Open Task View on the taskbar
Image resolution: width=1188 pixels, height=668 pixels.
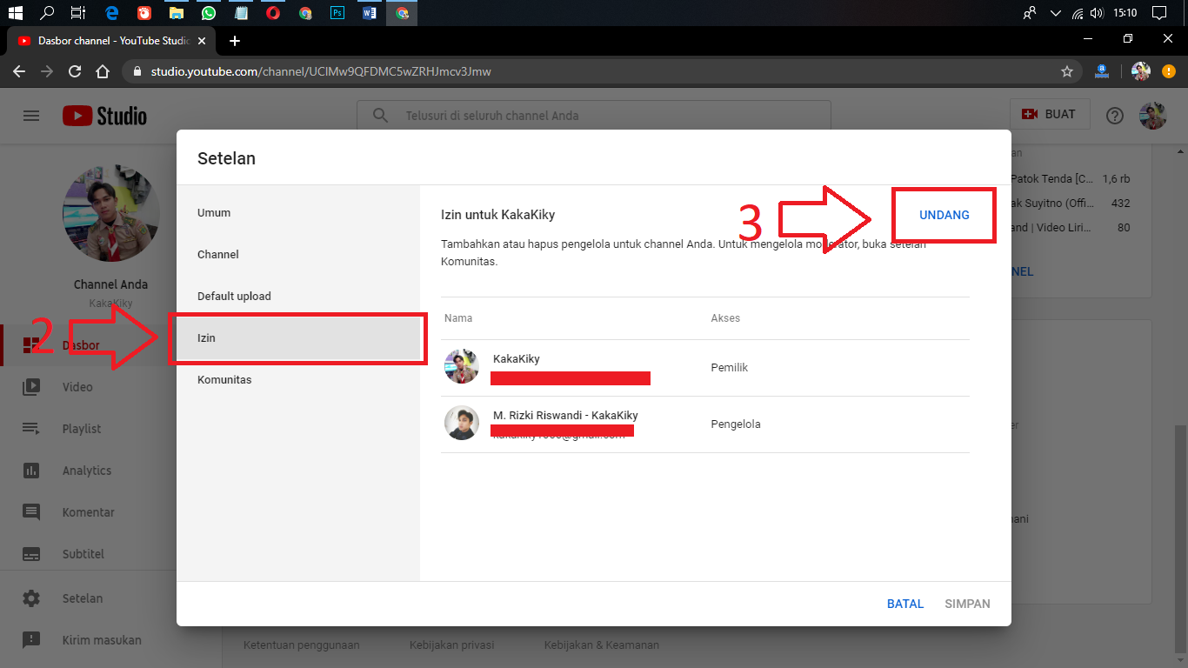77,13
